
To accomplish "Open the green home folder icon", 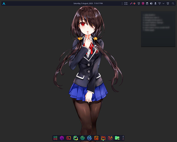I will click(117, 138).
